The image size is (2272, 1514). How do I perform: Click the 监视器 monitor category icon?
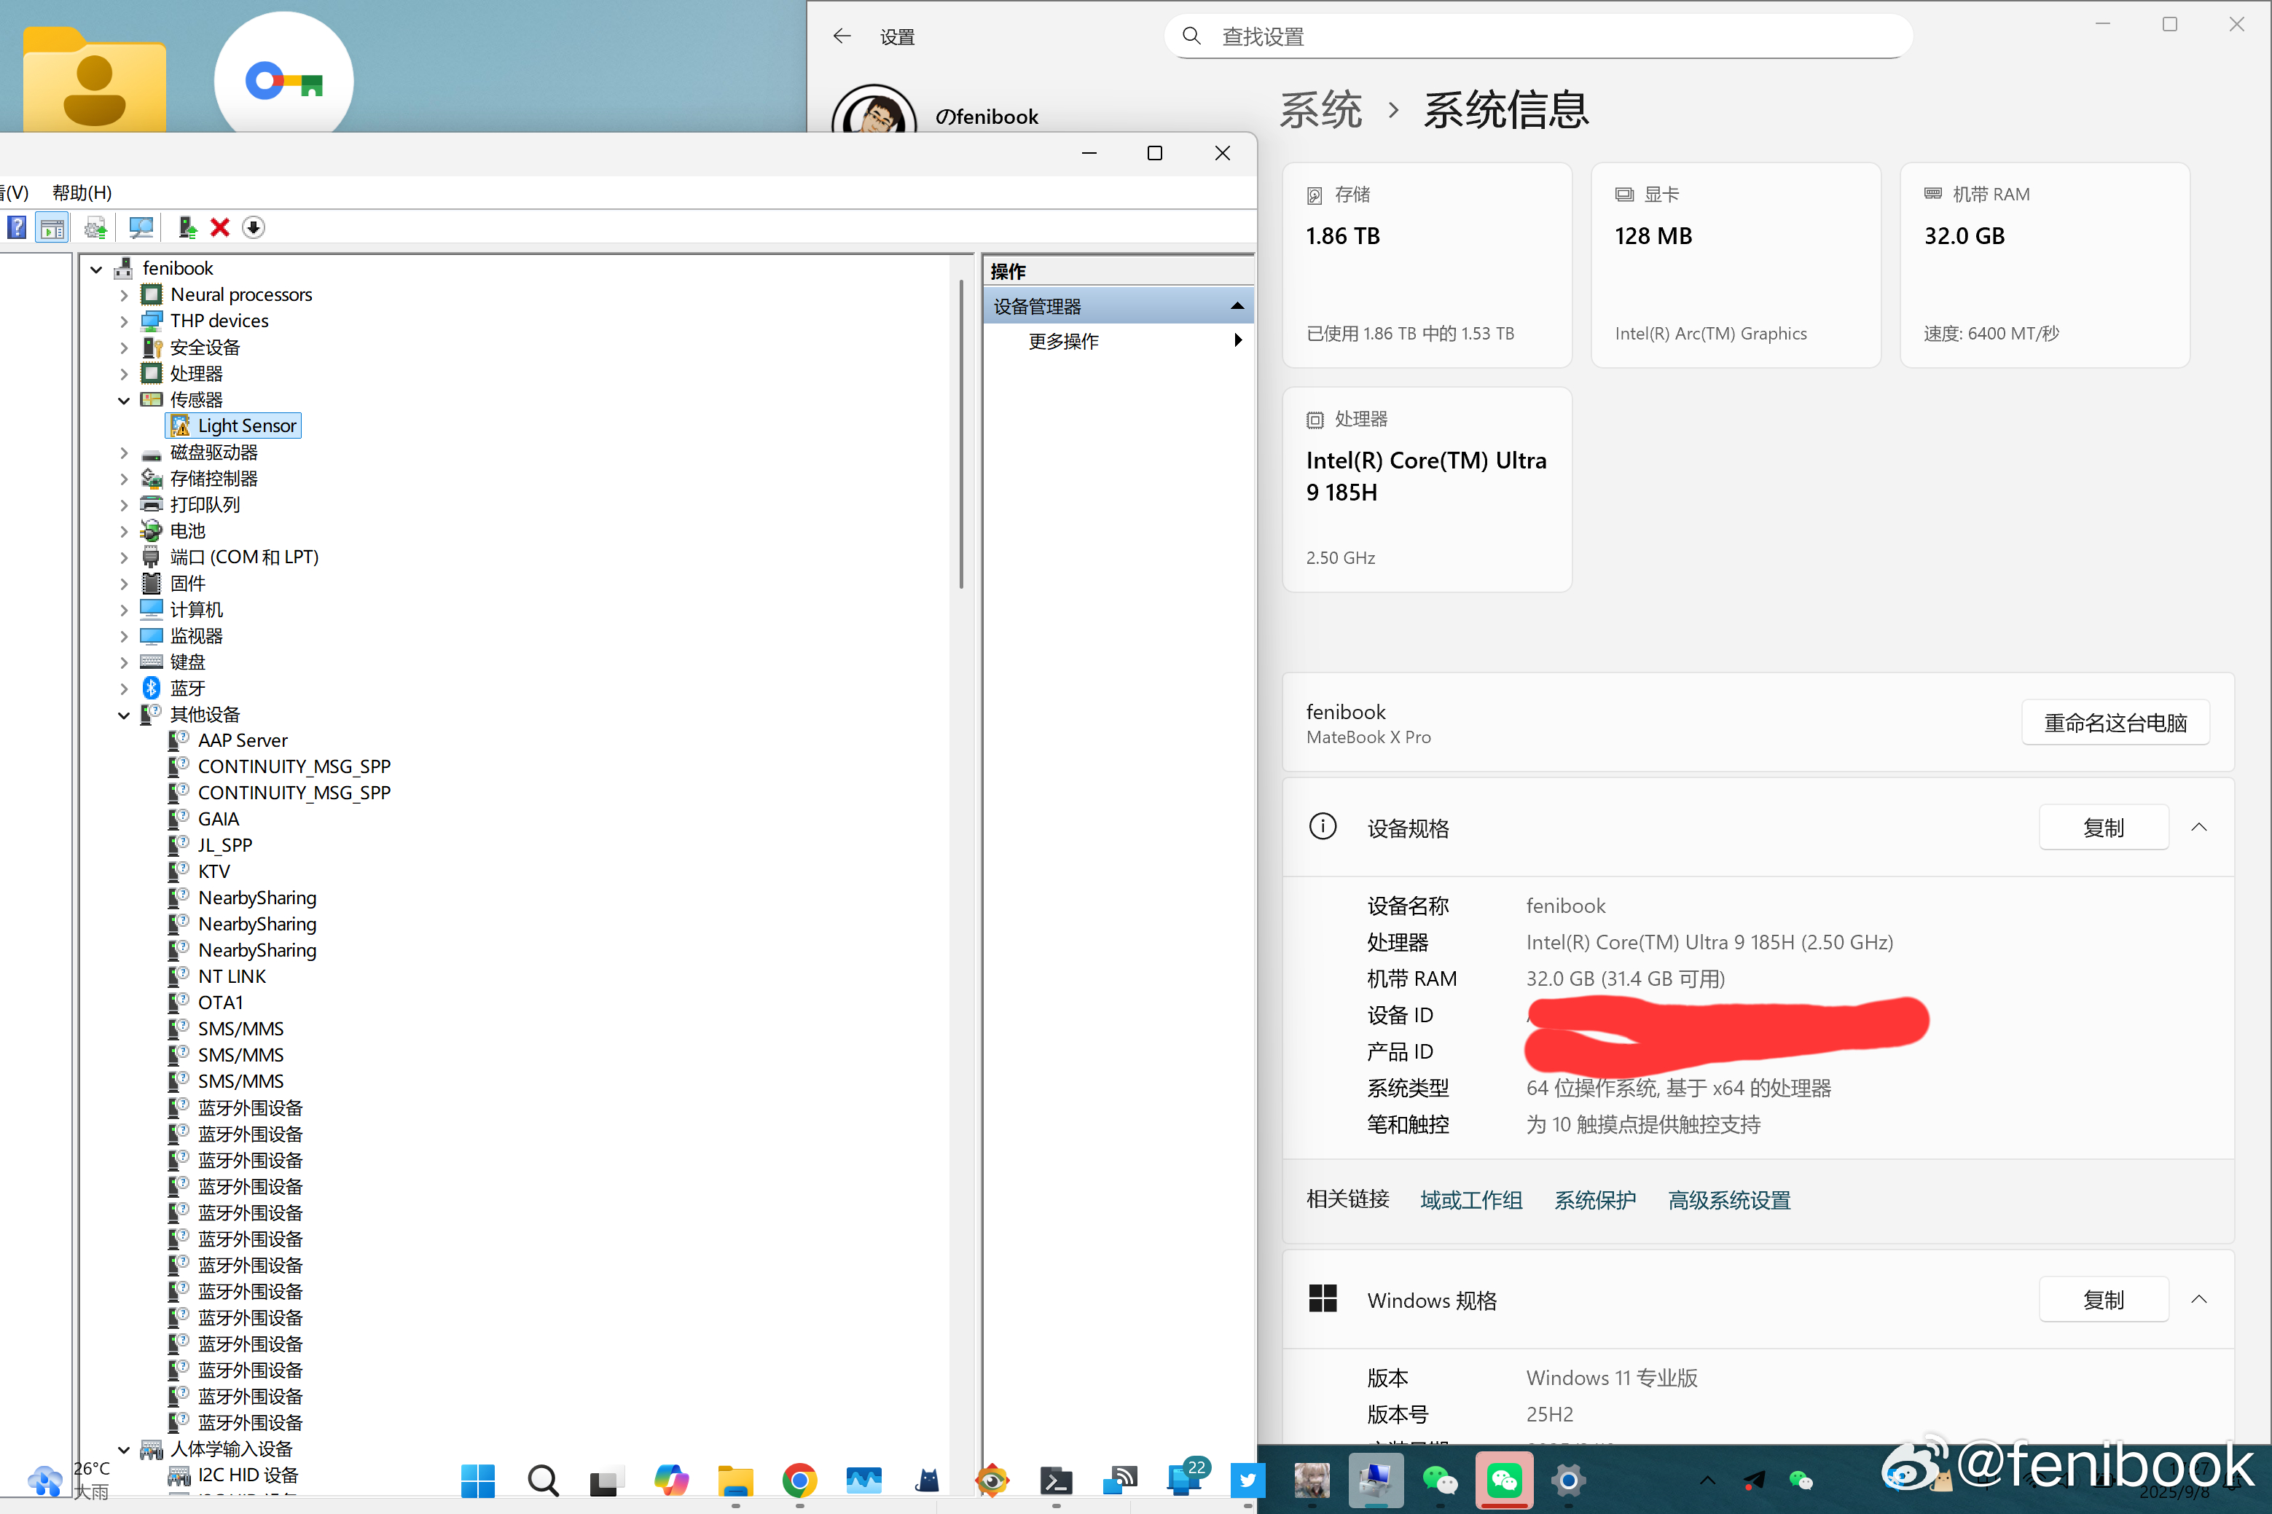click(x=152, y=636)
